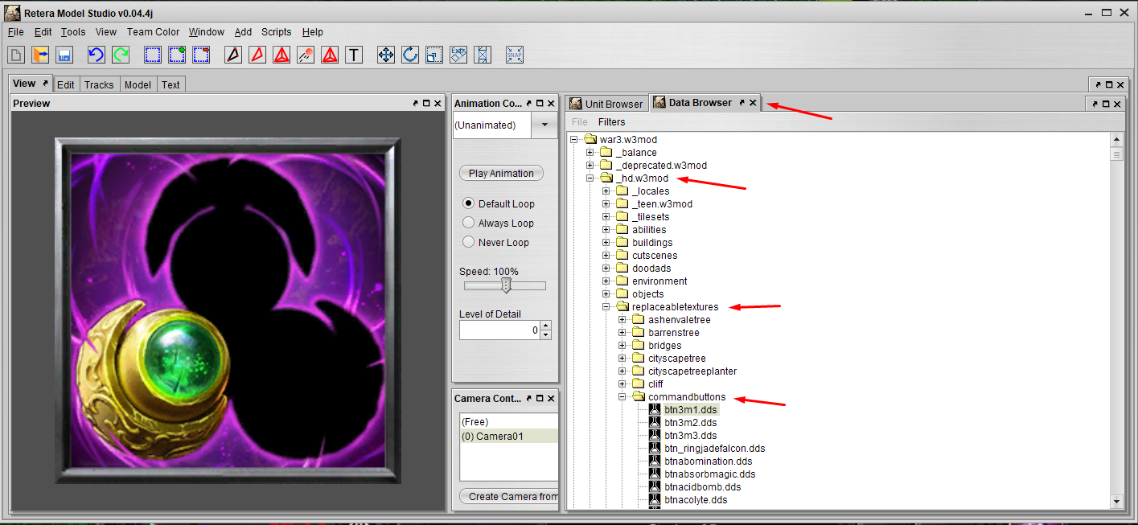
Task: Open the File menu in the menu bar
Action: point(16,32)
